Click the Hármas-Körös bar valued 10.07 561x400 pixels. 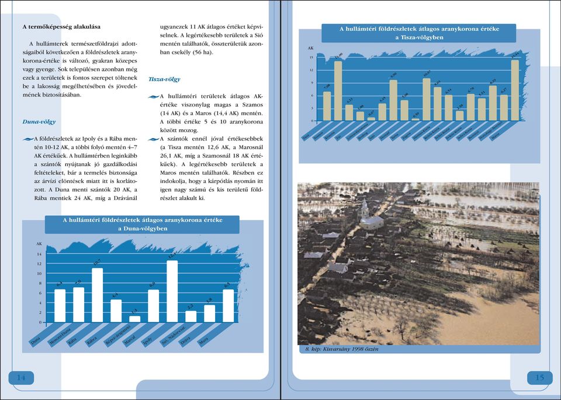point(427,99)
